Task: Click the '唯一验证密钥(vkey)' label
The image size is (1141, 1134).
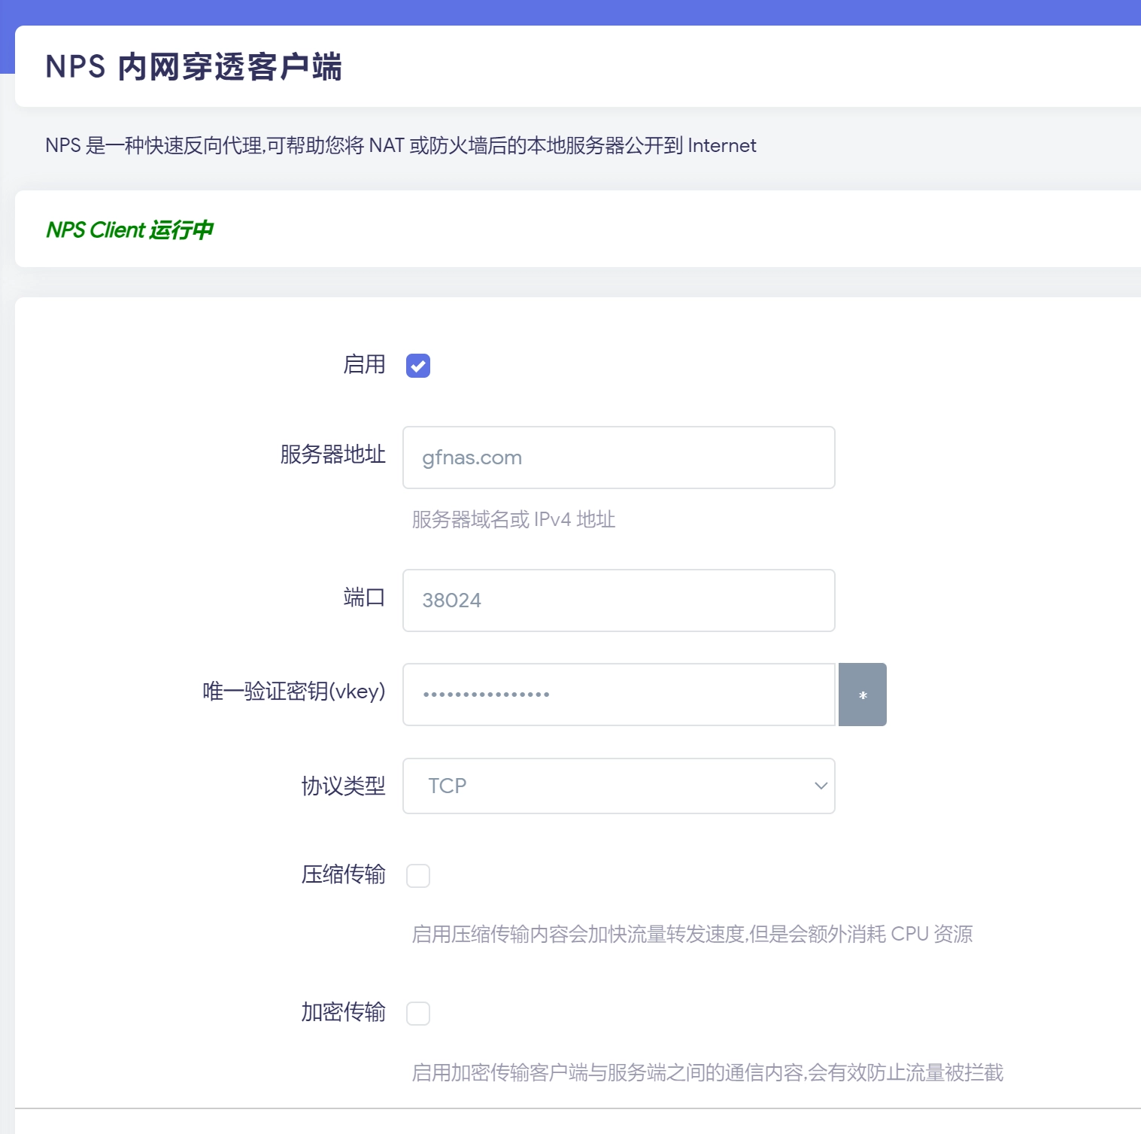Action: pos(294,691)
